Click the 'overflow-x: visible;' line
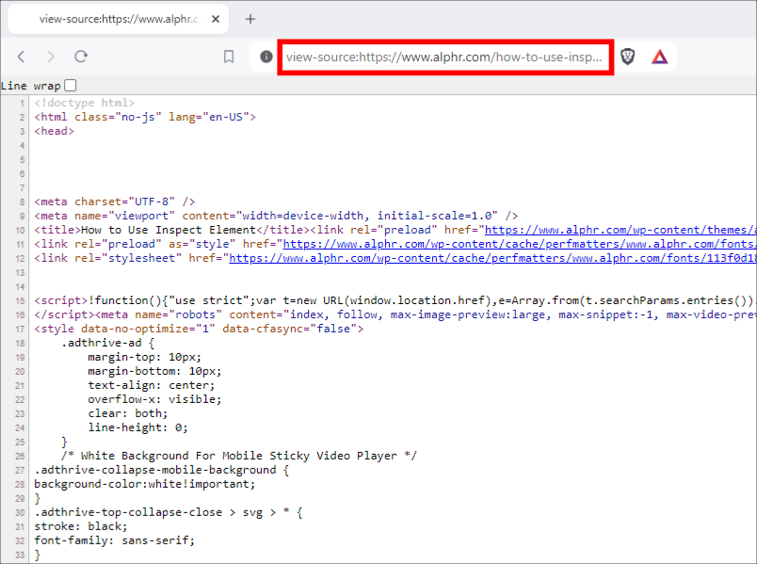This screenshot has height=564, width=757. tap(154, 399)
